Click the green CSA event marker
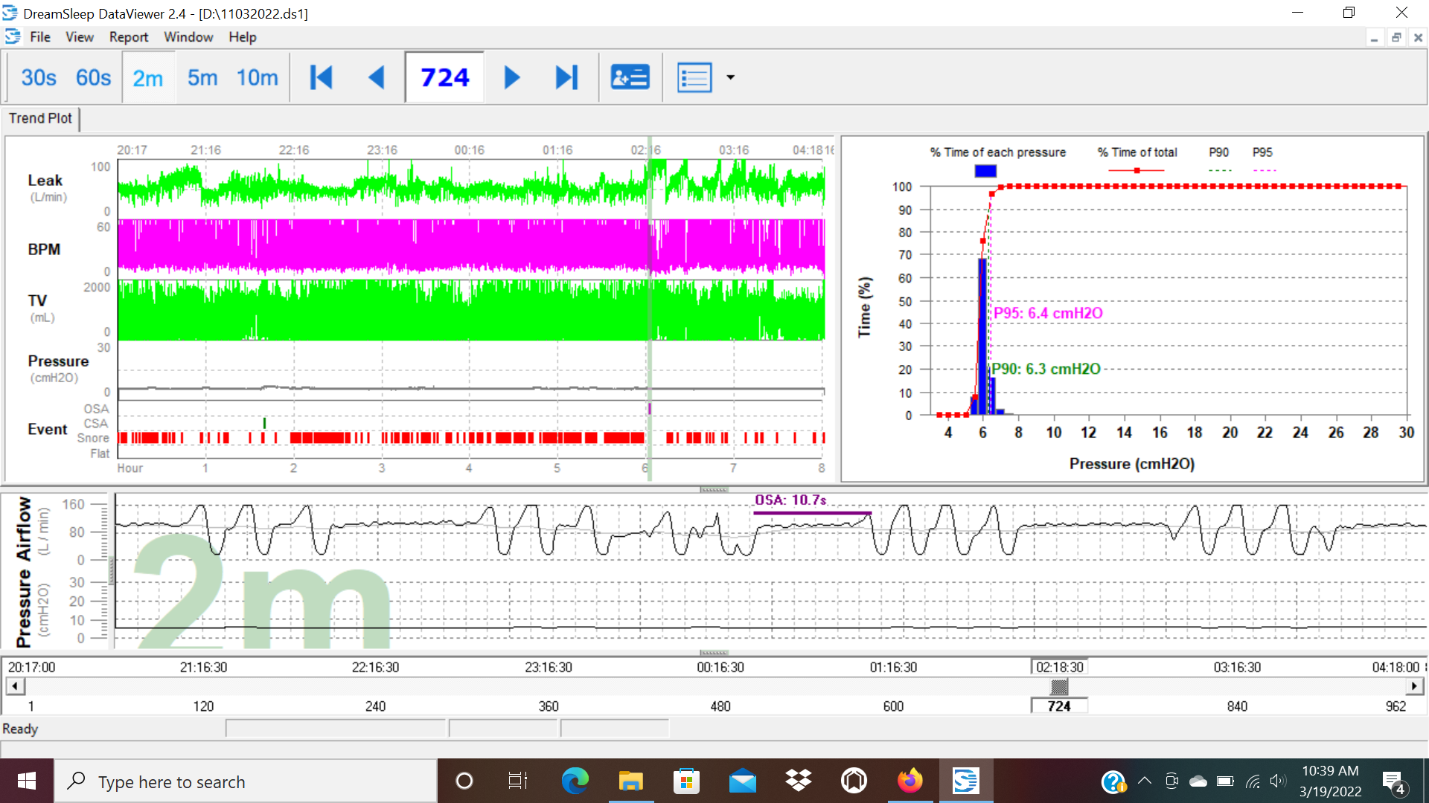1429x803 pixels. click(x=264, y=422)
